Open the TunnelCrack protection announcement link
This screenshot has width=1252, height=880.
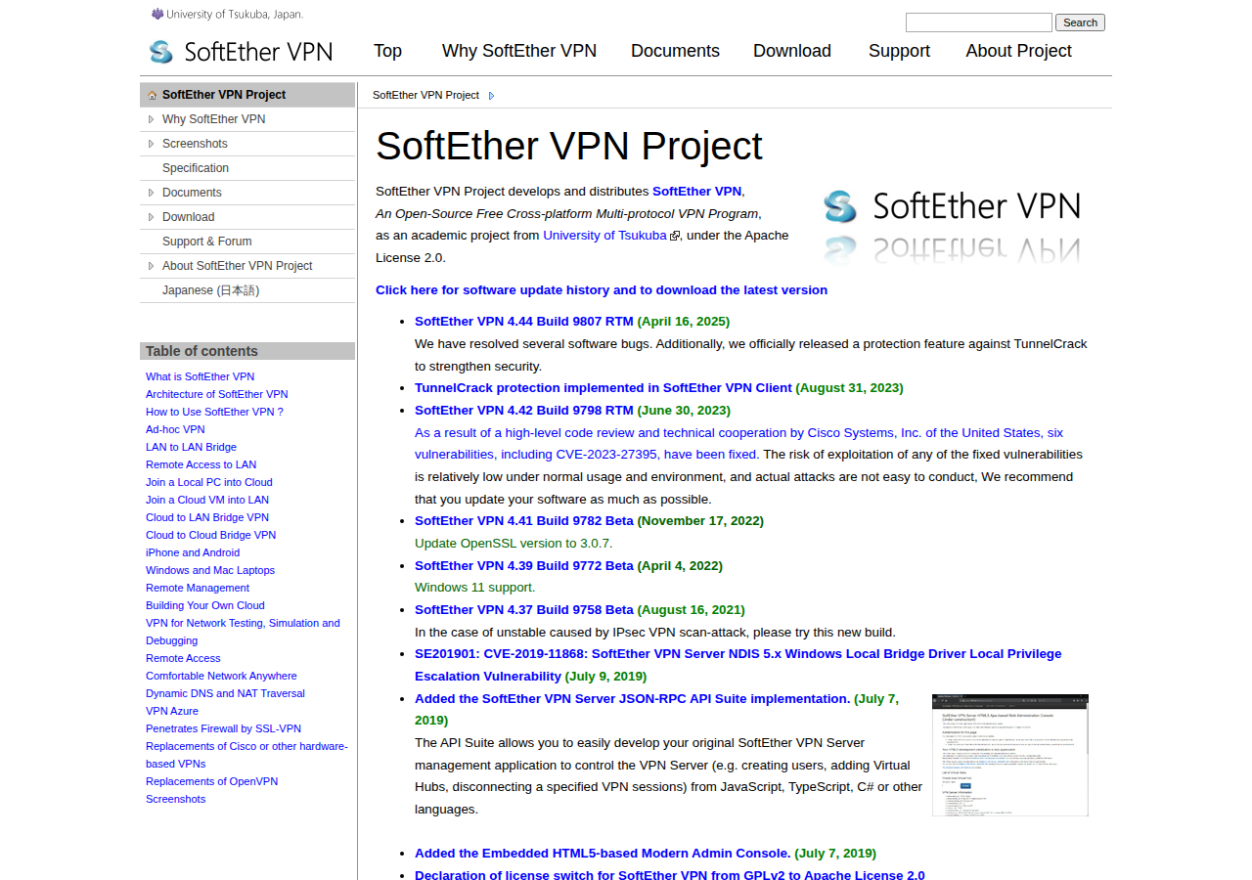[x=604, y=388]
